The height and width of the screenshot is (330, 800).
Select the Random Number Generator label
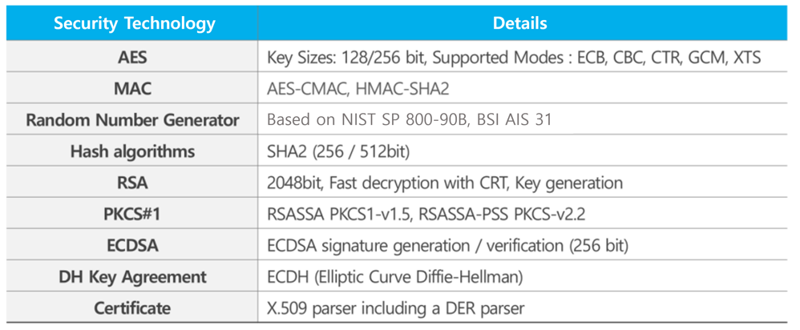tap(132, 120)
